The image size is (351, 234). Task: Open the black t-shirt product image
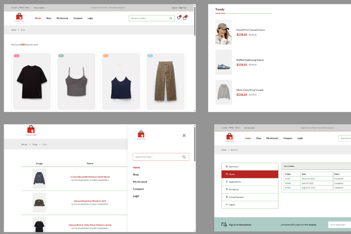coord(32,81)
